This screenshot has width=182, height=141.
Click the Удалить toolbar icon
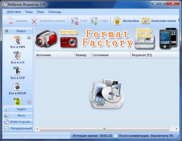[x=10, y=21]
